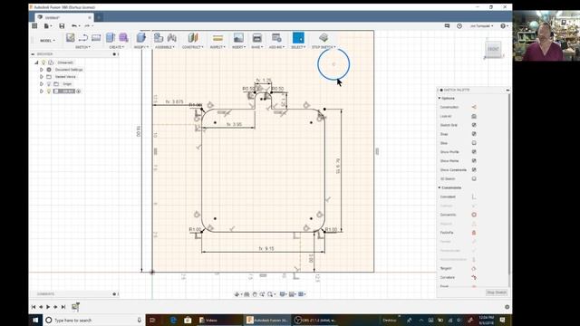Open the SKETCH dropdown menu
580x326 pixels.
coord(82,47)
